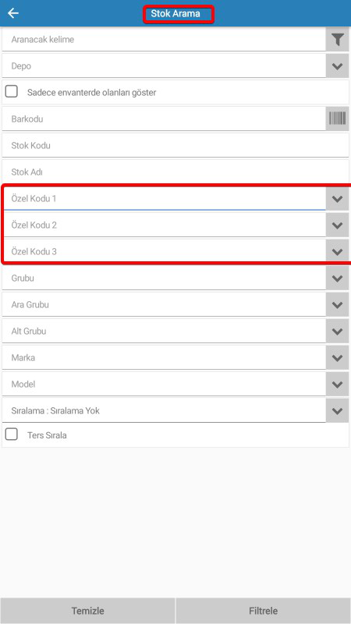Open the Depo dropdown arrow

click(338, 66)
